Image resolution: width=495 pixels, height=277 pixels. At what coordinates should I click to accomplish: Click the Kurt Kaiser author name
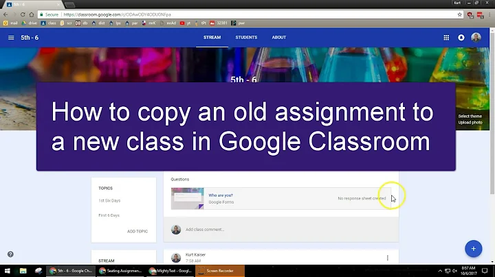(x=195, y=254)
